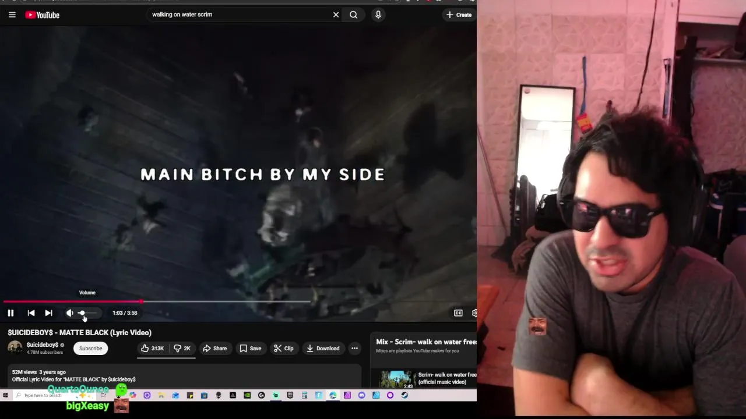Open the three-dot more actions menu
The height and width of the screenshot is (419, 746).
coord(354,348)
